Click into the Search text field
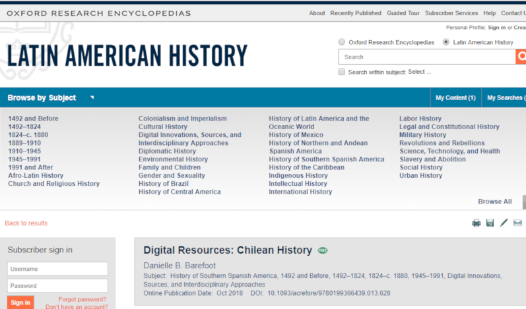This screenshot has height=309, width=526. [427, 57]
